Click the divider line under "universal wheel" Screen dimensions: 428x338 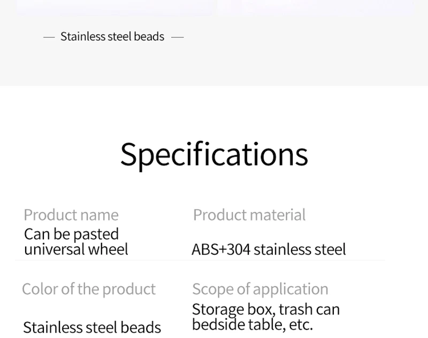click(x=199, y=260)
